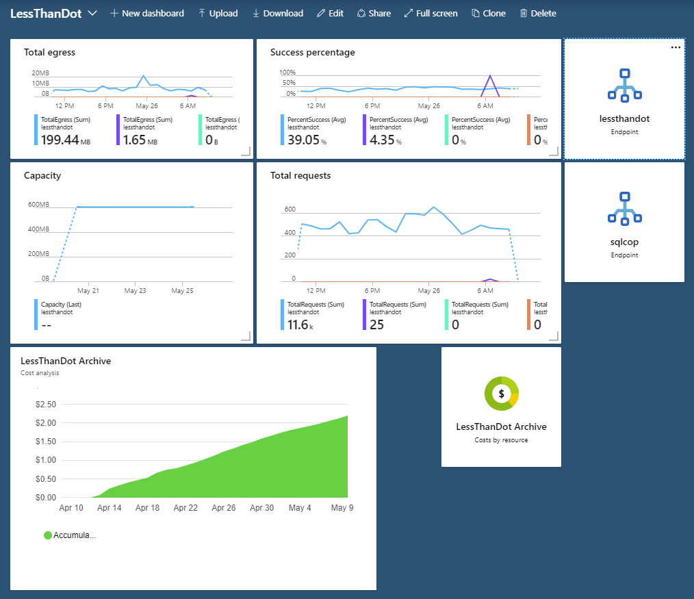Click the lessthandot endpoint network icon

click(624, 86)
